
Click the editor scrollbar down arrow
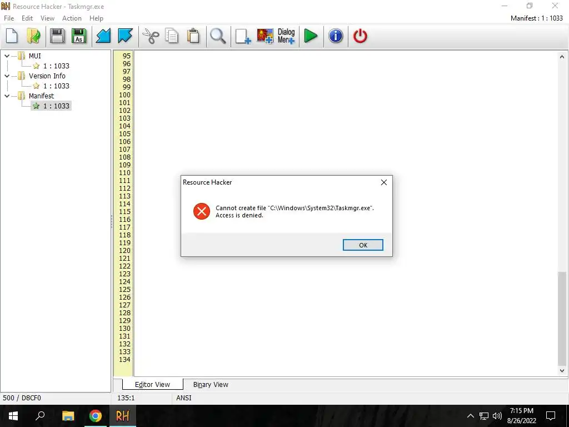pos(562,371)
